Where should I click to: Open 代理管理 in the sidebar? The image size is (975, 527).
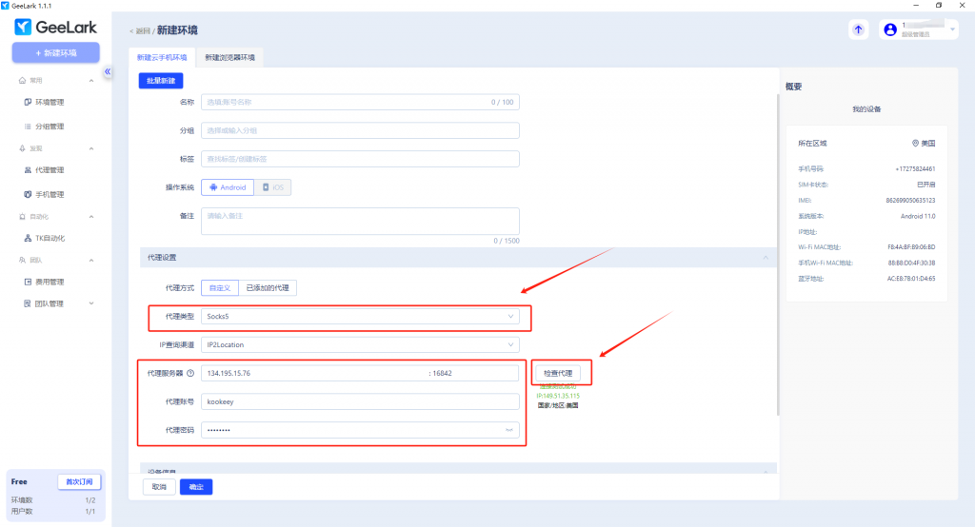(x=50, y=170)
